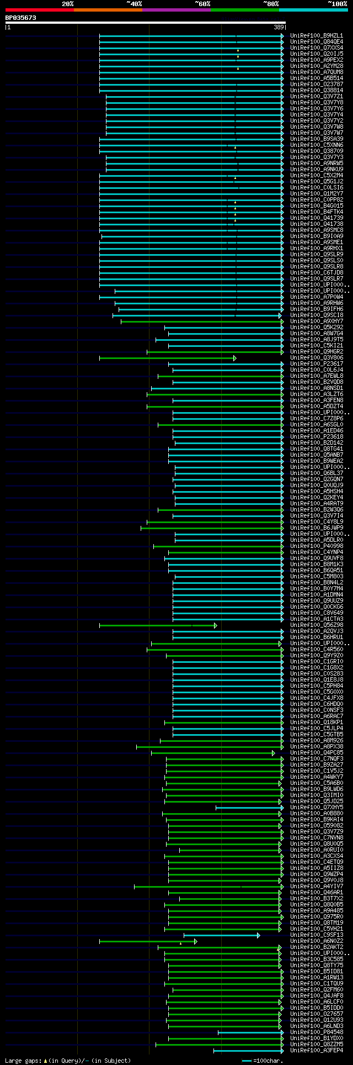Open hit label UniRef100_A2QVJ3
Viewport: 353px width, 1065px height.
coord(317,631)
